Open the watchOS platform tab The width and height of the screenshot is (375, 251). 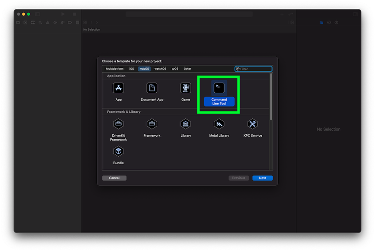tap(160, 69)
